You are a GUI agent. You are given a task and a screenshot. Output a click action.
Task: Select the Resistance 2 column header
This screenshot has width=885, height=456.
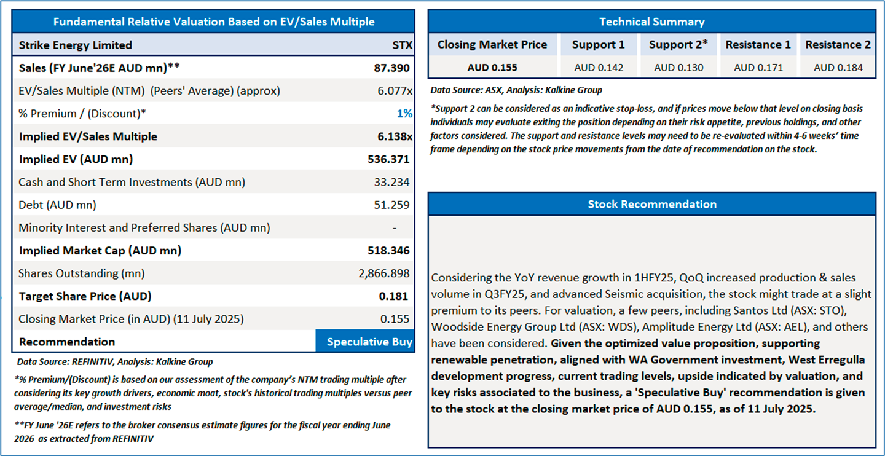click(838, 45)
